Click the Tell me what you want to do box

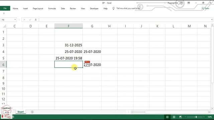point(128,8)
